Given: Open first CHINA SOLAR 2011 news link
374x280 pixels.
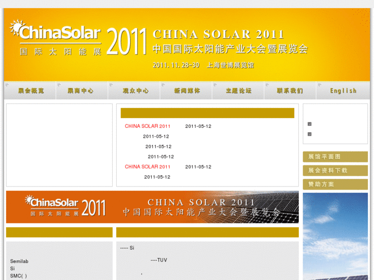Looking at the screenshot, I should [148, 126].
